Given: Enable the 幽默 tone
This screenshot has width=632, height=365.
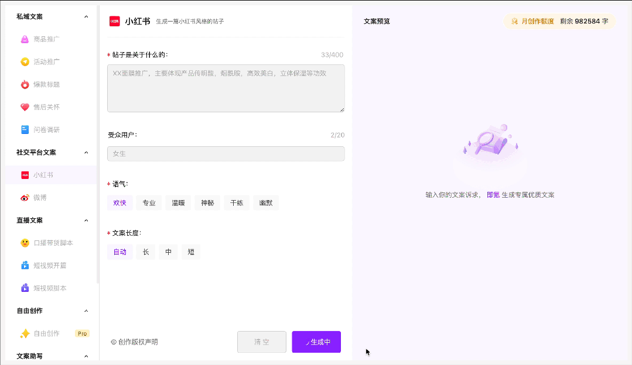Looking at the screenshot, I should pyautogui.click(x=265, y=202).
